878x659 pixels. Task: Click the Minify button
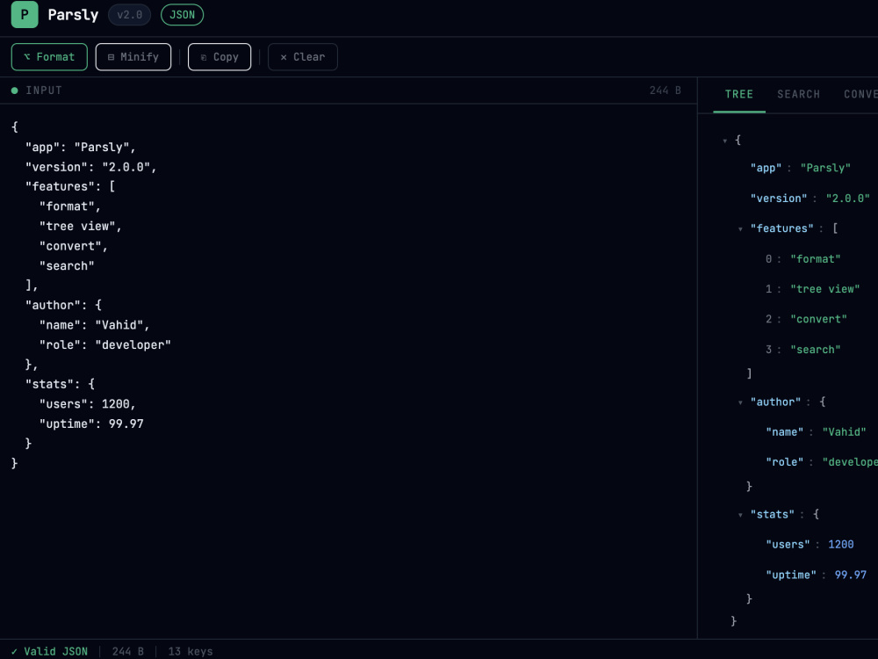[x=133, y=57]
